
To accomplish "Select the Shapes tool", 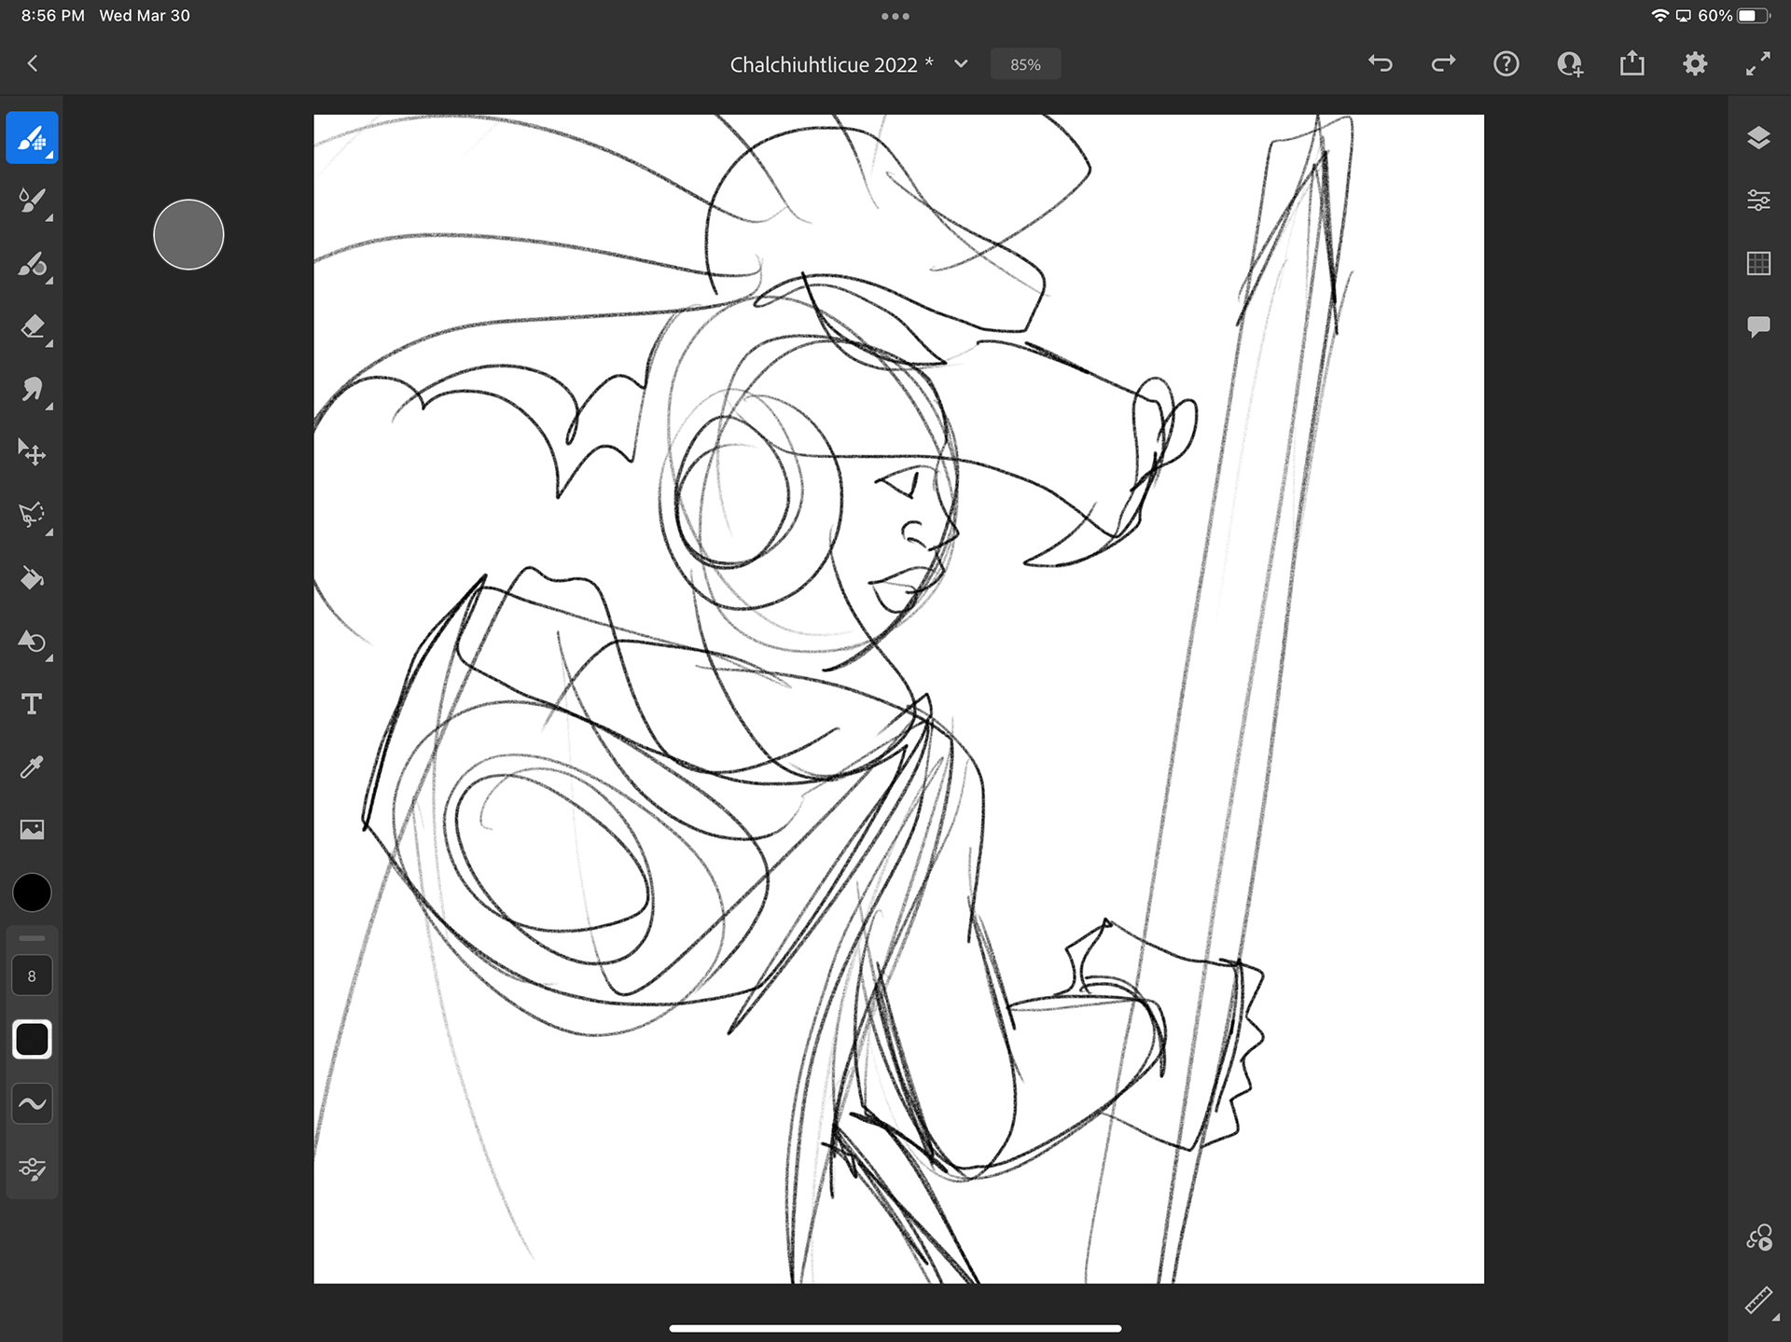I will (x=32, y=642).
